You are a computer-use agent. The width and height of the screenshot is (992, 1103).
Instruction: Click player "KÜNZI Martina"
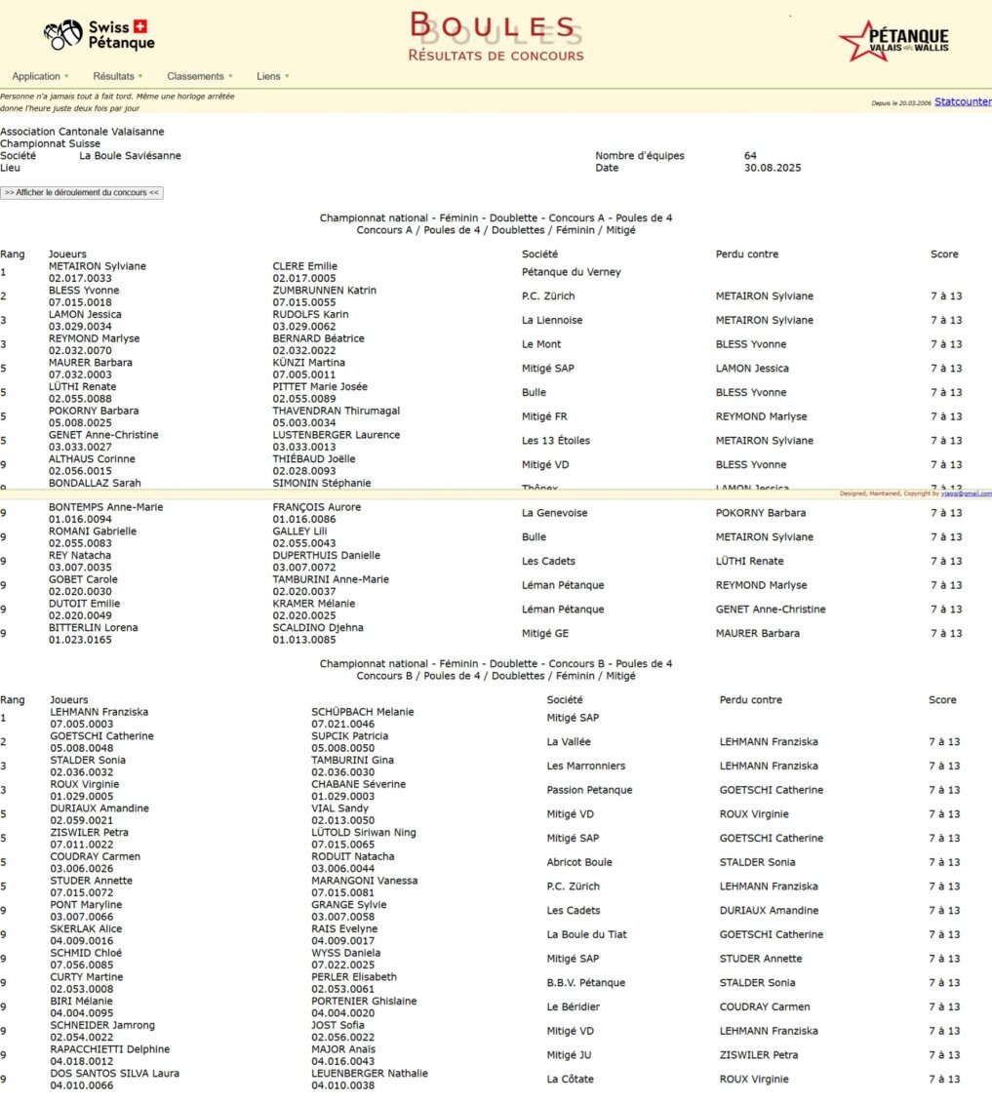pyautogui.click(x=309, y=362)
